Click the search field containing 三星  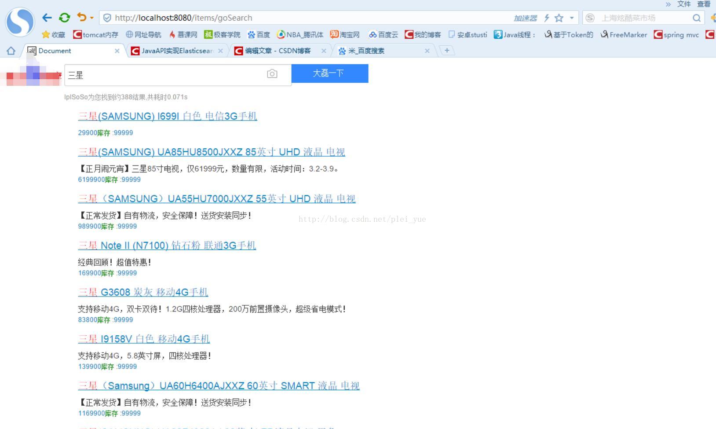pos(178,75)
